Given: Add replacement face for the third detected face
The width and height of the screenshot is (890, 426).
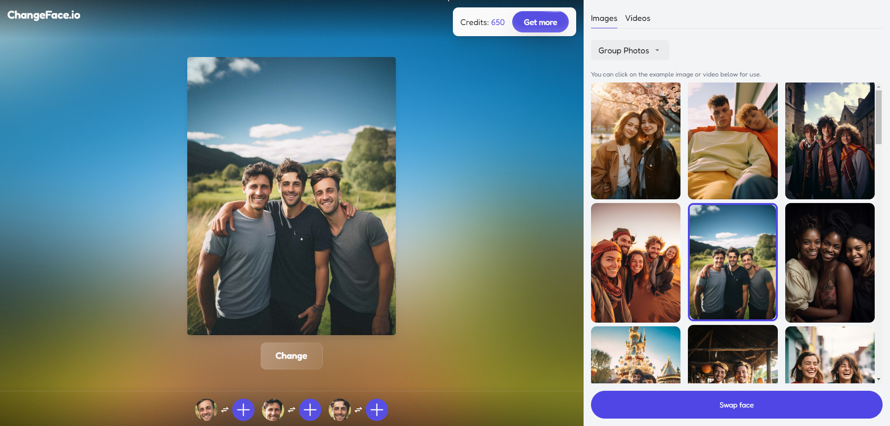Looking at the screenshot, I should click(x=377, y=410).
